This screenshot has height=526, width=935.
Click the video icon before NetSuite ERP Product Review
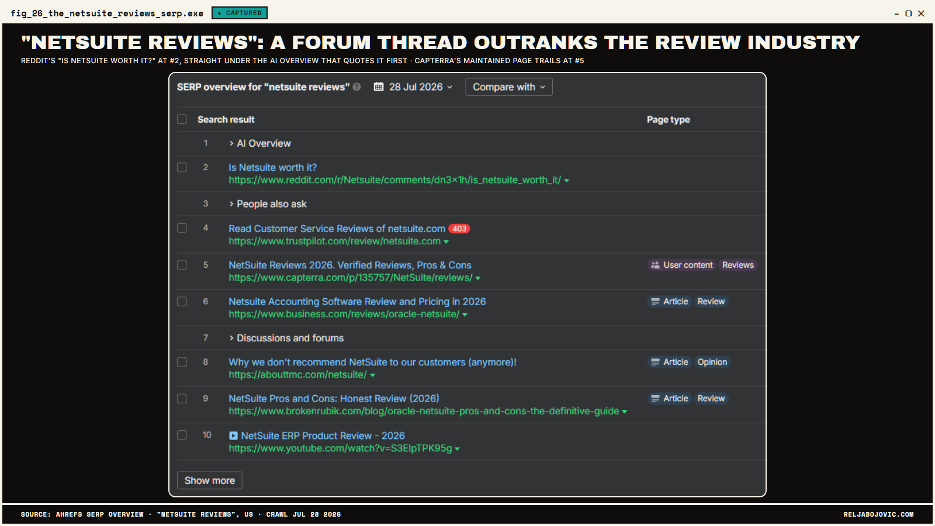pyautogui.click(x=233, y=436)
